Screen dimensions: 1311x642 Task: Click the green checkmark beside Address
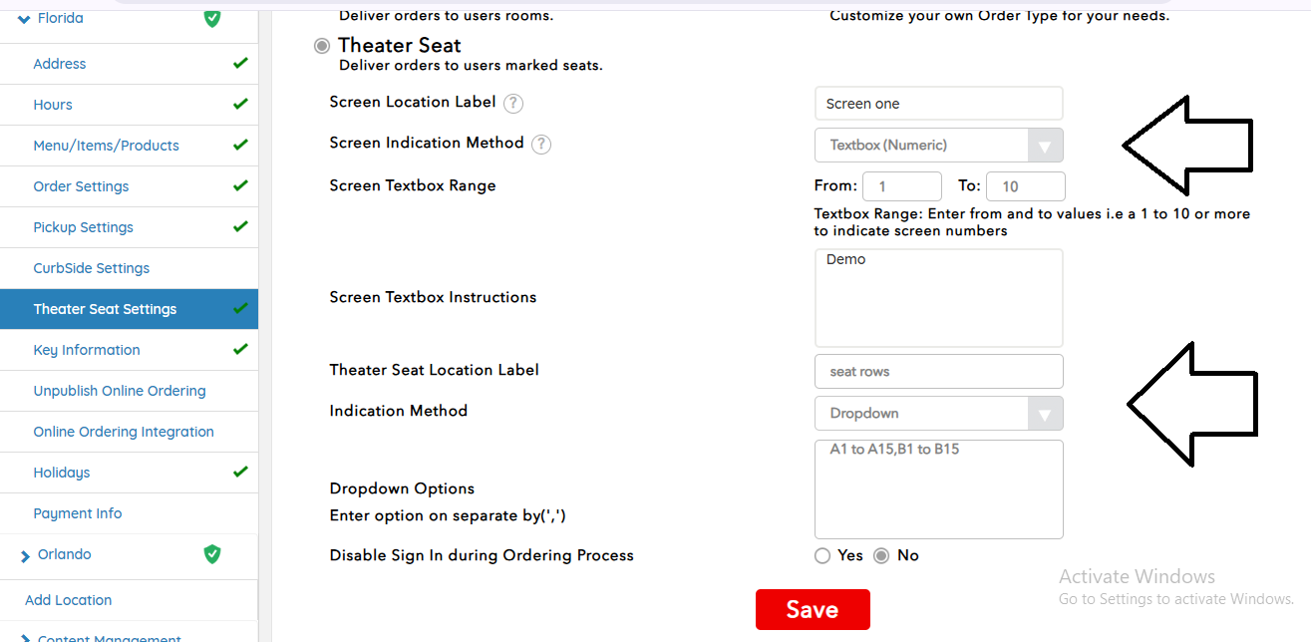pos(239,64)
